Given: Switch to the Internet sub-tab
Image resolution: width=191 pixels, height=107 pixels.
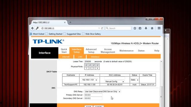Looking at the screenshot, I should [x=66, y=57].
